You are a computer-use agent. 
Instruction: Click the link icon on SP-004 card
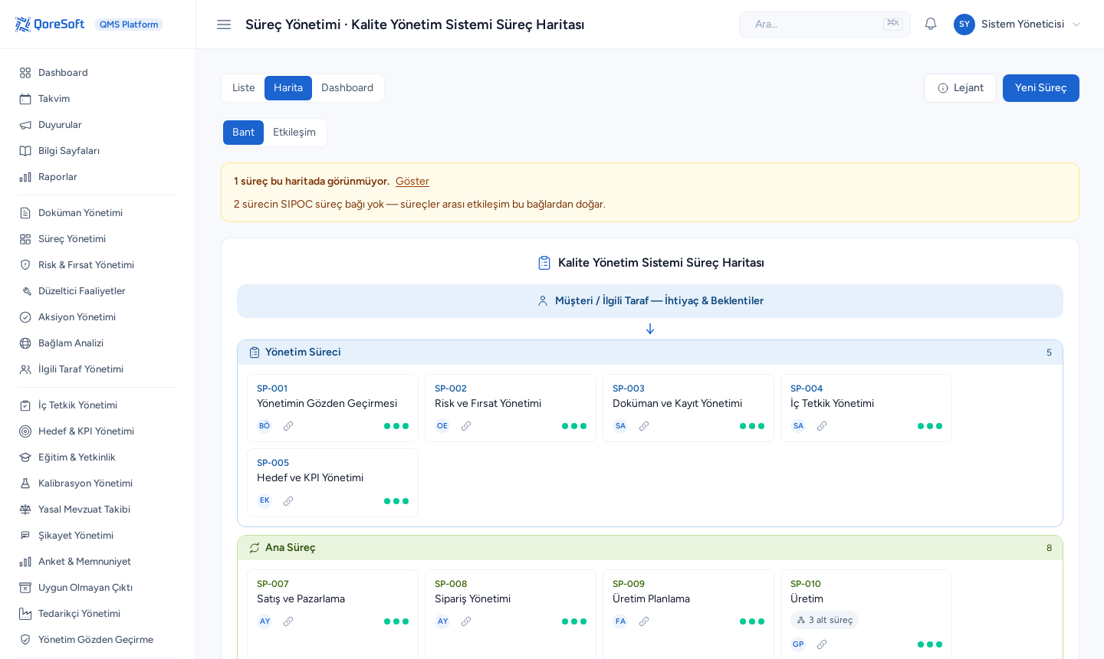(822, 426)
